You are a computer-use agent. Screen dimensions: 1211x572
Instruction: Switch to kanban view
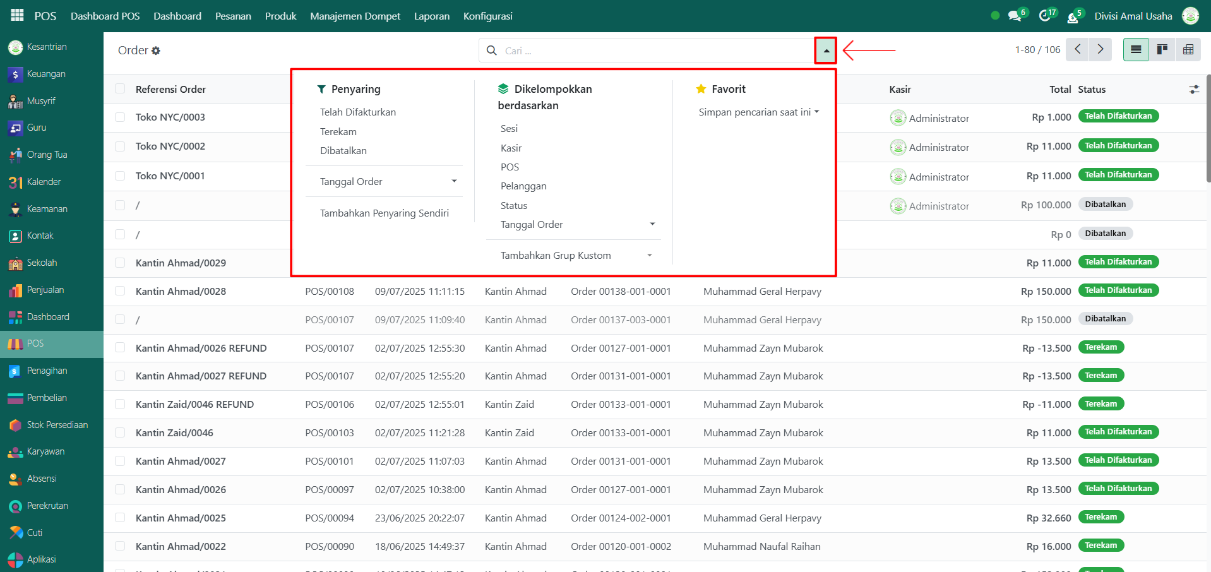coord(1162,50)
